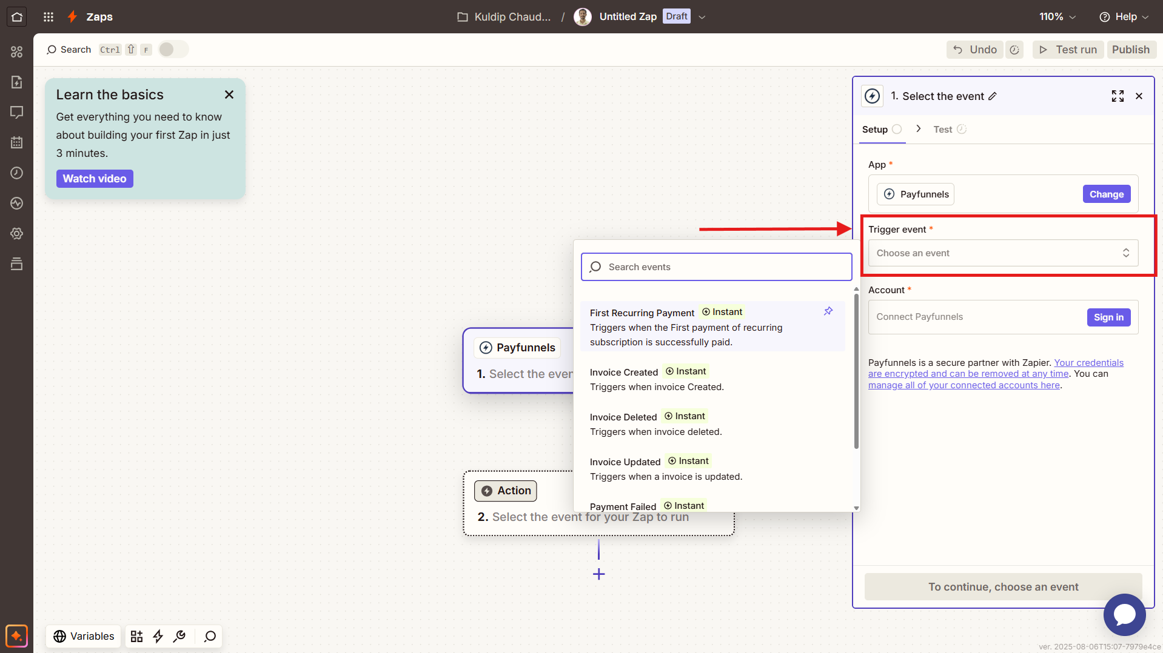Image resolution: width=1163 pixels, height=653 pixels.
Task: Switch to the Test tab
Action: [950, 130]
